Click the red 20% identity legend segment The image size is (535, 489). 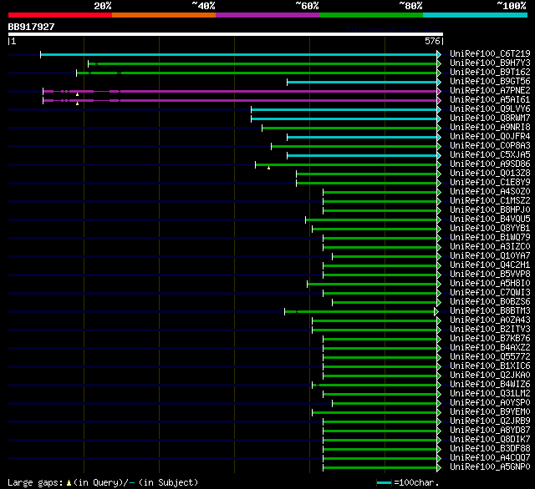click(x=60, y=15)
